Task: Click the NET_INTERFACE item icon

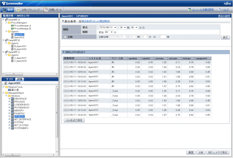Action: tap(13, 119)
